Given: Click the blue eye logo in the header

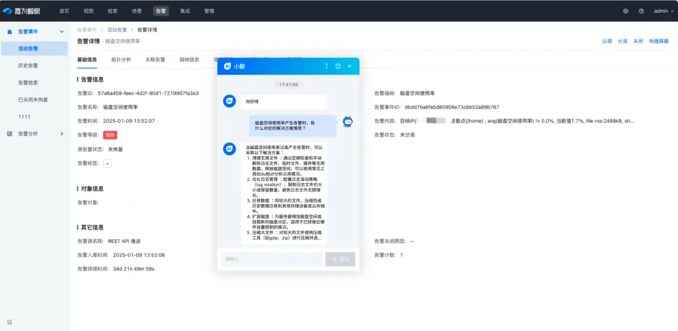Looking at the screenshot, I should coord(8,11).
